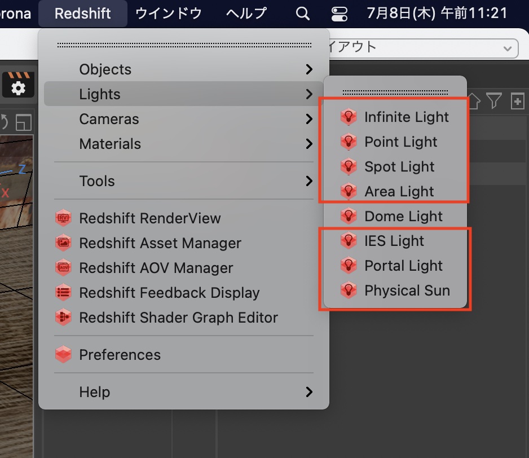Open Redshift Preferences
This screenshot has height=458, width=529.
click(120, 355)
